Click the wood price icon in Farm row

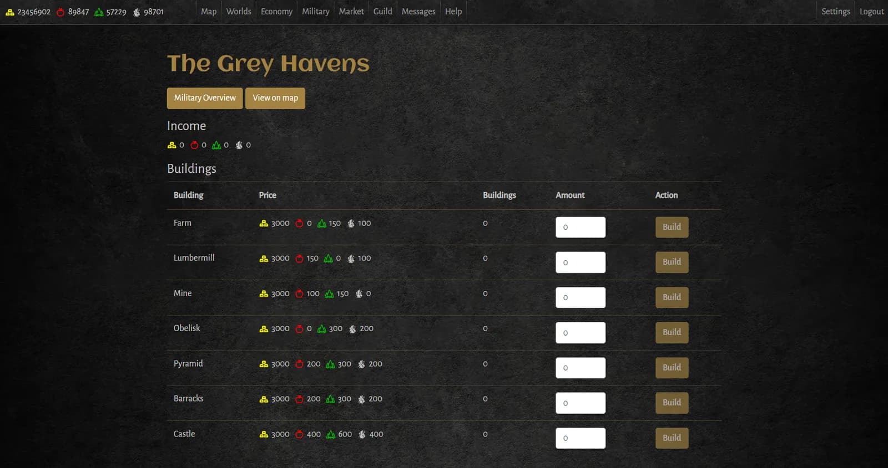pyautogui.click(x=322, y=224)
